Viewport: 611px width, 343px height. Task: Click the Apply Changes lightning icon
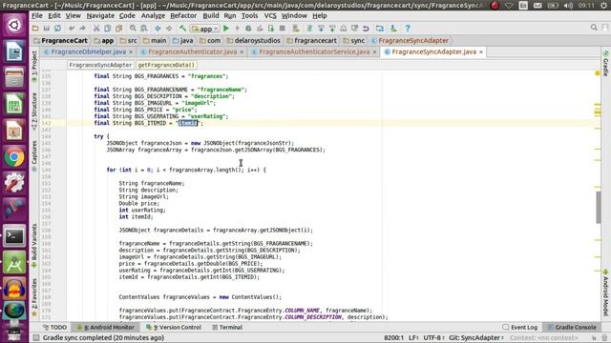click(x=237, y=29)
